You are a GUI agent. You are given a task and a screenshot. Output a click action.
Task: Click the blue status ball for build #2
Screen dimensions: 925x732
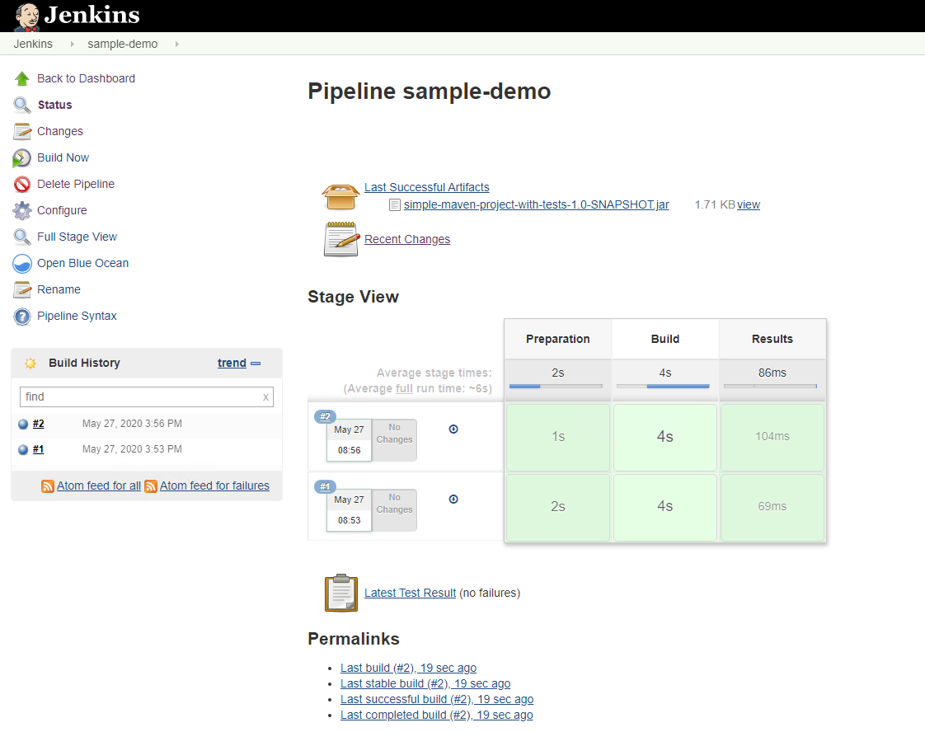click(23, 424)
